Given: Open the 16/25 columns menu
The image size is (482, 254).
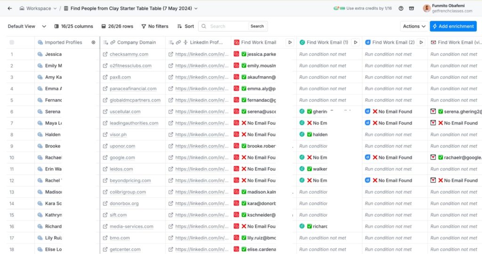Looking at the screenshot, I should tap(73, 26).
